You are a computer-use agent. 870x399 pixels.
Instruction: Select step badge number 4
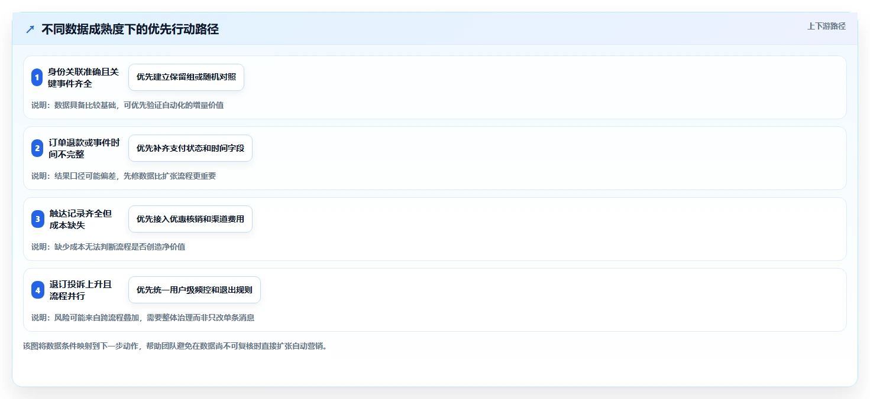coord(37,290)
